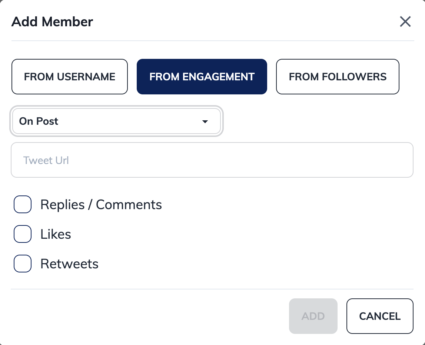
Task: Check the Retweets checkbox
Action: 23,264
